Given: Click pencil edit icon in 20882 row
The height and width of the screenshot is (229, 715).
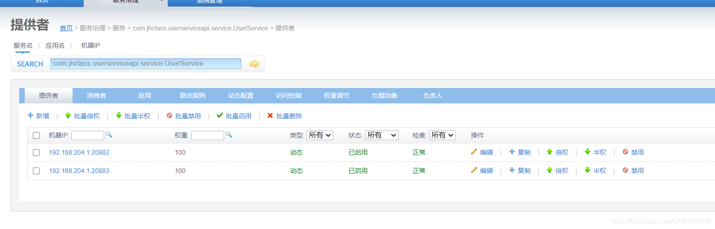Looking at the screenshot, I should [474, 152].
